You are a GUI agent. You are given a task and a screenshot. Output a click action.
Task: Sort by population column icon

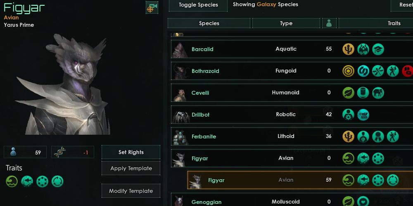(x=329, y=23)
